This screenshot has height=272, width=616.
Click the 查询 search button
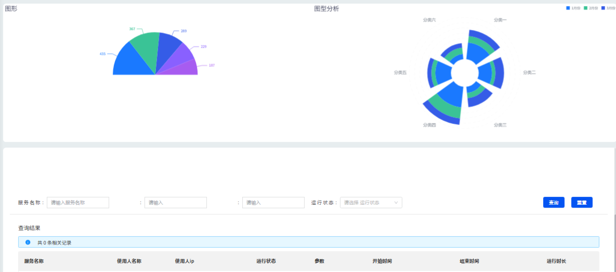tap(553, 203)
